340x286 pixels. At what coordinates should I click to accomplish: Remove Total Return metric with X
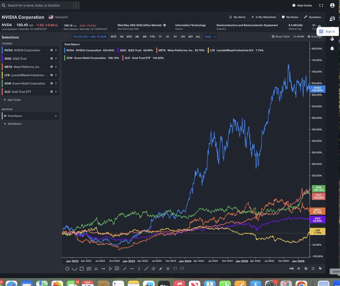[x=56, y=116]
